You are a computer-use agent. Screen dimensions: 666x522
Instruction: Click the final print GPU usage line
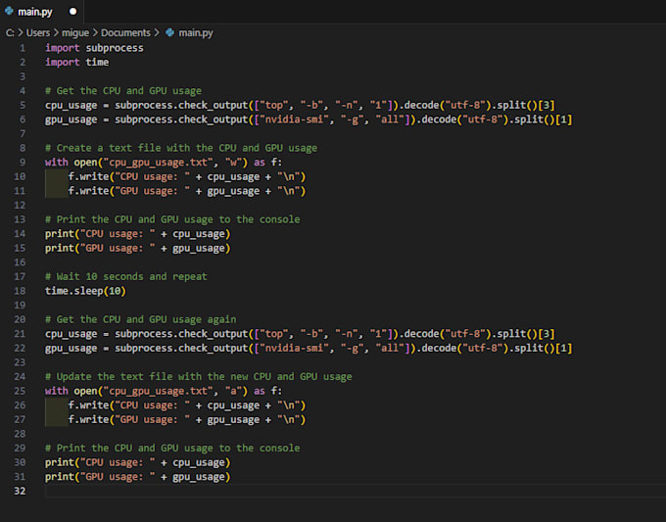coord(137,477)
